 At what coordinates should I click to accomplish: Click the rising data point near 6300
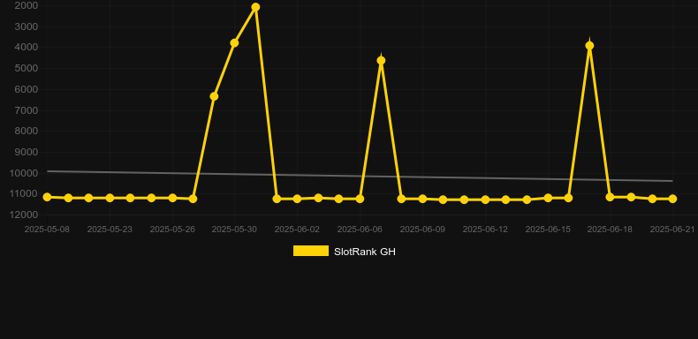click(214, 96)
